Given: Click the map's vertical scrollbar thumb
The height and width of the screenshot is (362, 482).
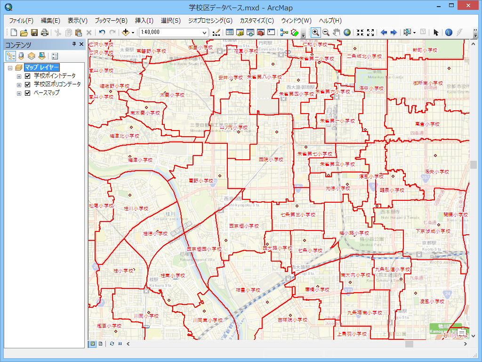Looking at the screenshot, I should point(474,165).
